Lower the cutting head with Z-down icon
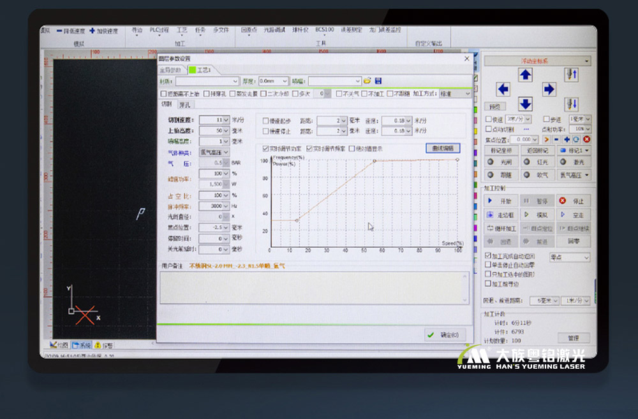 (x=572, y=104)
